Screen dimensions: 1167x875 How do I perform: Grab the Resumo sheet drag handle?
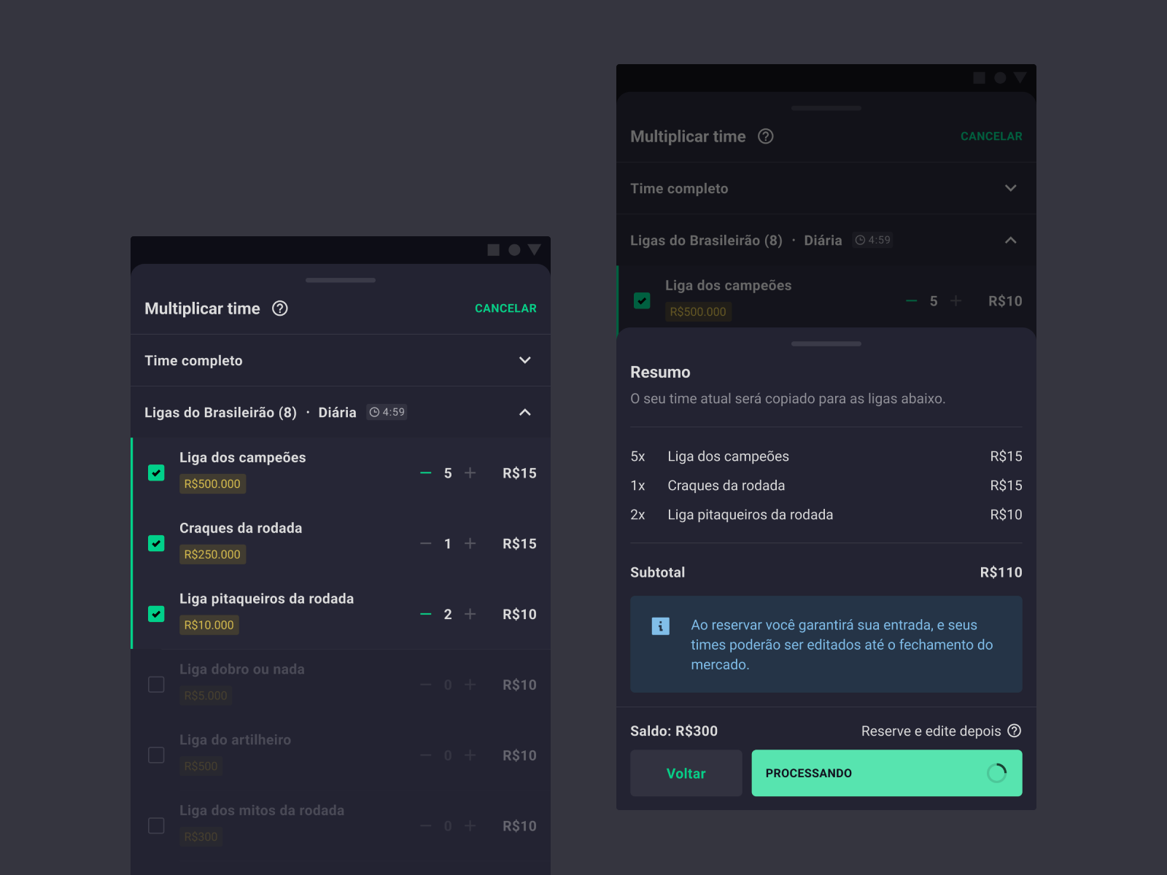(826, 343)
